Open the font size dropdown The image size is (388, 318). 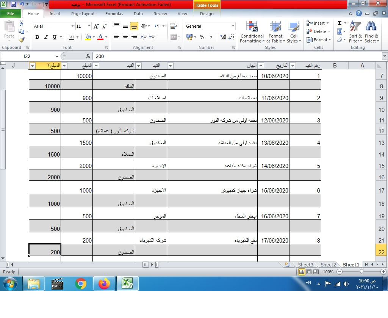89,26
